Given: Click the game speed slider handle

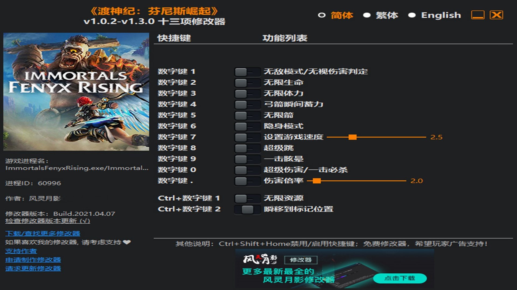Looking at the screenshot, I should coord(352,137).
